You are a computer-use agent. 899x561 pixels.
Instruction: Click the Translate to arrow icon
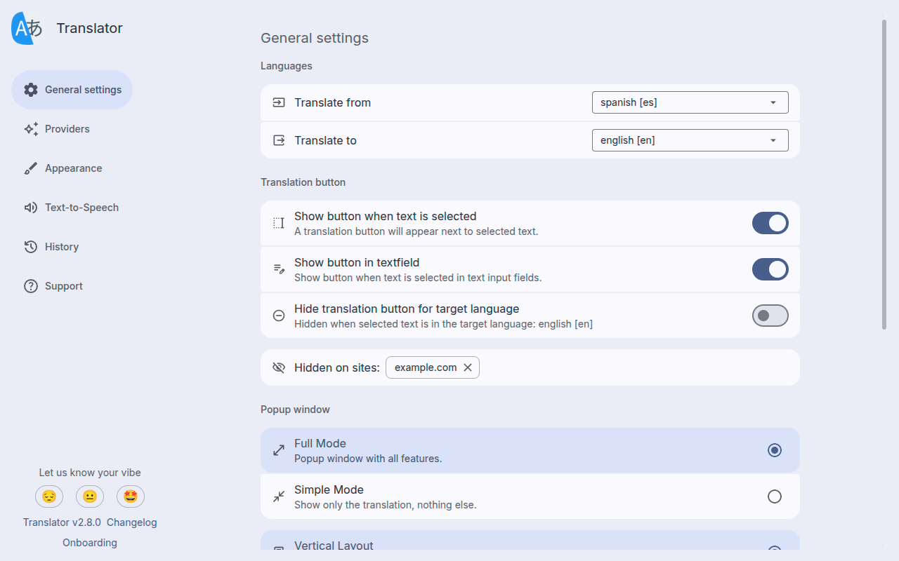[279, 140]
